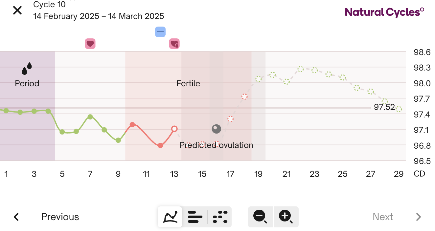Close the cycle graph view
This screenshot has width=435, height=231.
(x=17, y=10)
